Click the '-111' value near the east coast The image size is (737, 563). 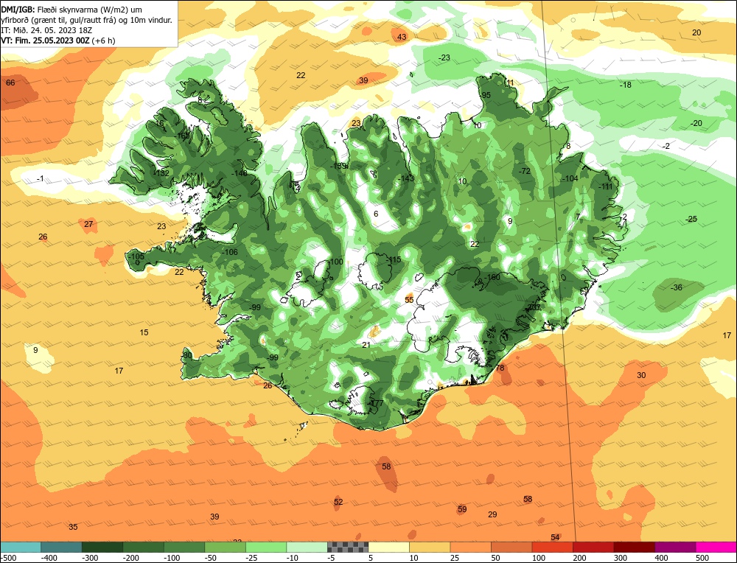click(x=605, y=186)
